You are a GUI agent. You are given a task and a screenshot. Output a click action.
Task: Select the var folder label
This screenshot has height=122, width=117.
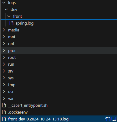tap(11, 99)
